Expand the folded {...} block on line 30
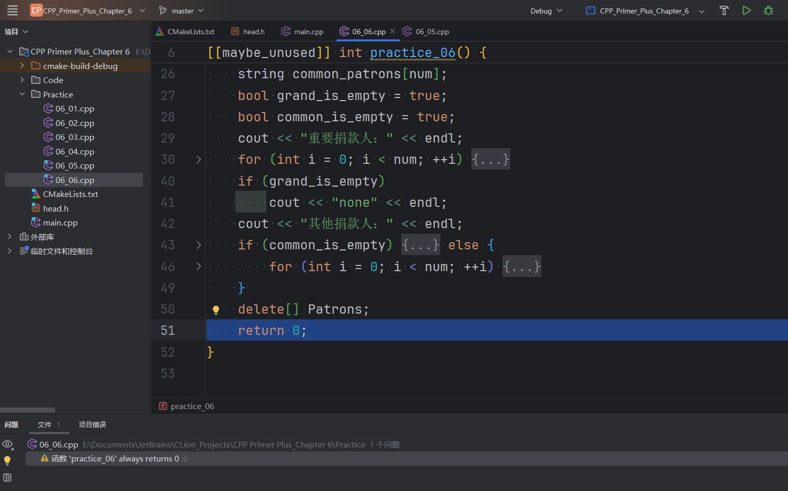This screenshot has height=491, width=788. 491,159
